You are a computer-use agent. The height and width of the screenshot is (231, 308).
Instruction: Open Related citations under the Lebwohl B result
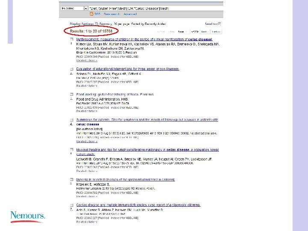point(87,171)
